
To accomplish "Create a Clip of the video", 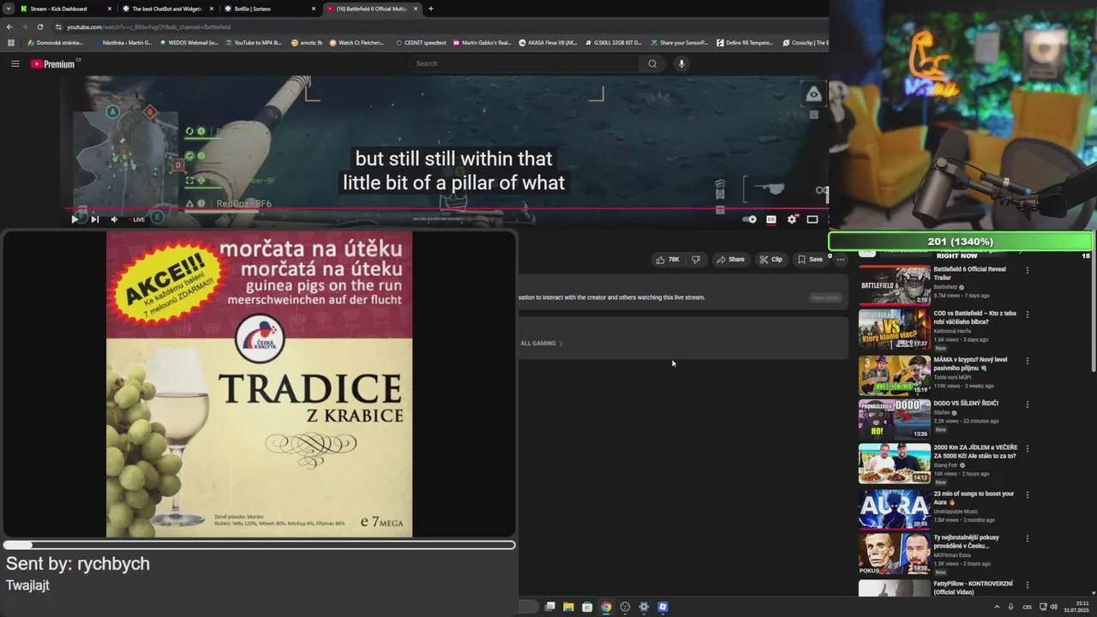I will 771,260.
